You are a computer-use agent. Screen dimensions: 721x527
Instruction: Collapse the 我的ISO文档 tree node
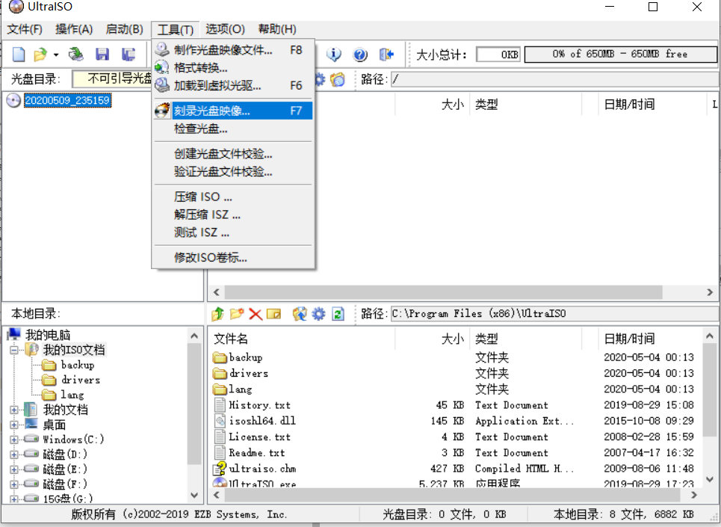[13, 350]
